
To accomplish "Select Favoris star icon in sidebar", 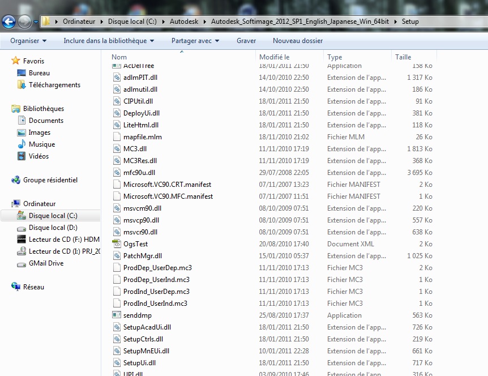I will pyautogui.click(x=15, y=61).
